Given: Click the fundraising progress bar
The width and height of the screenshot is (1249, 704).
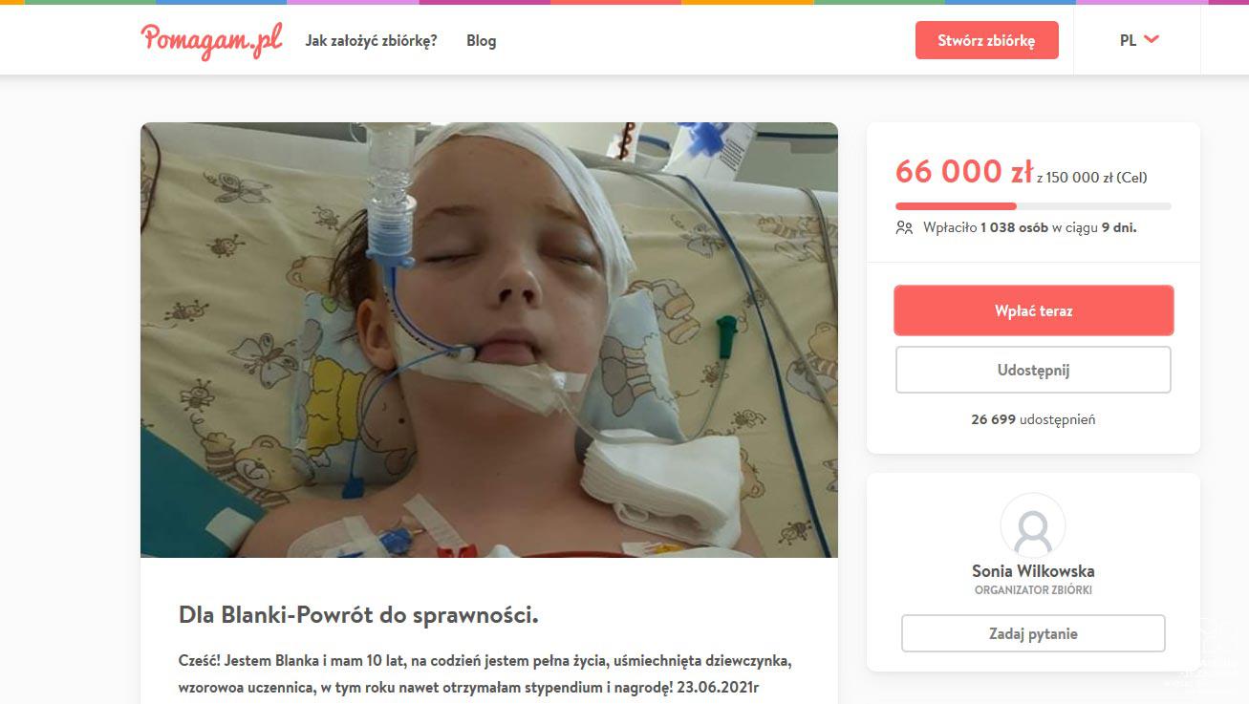Looking at the screenshot, I should click(1033, 206).
